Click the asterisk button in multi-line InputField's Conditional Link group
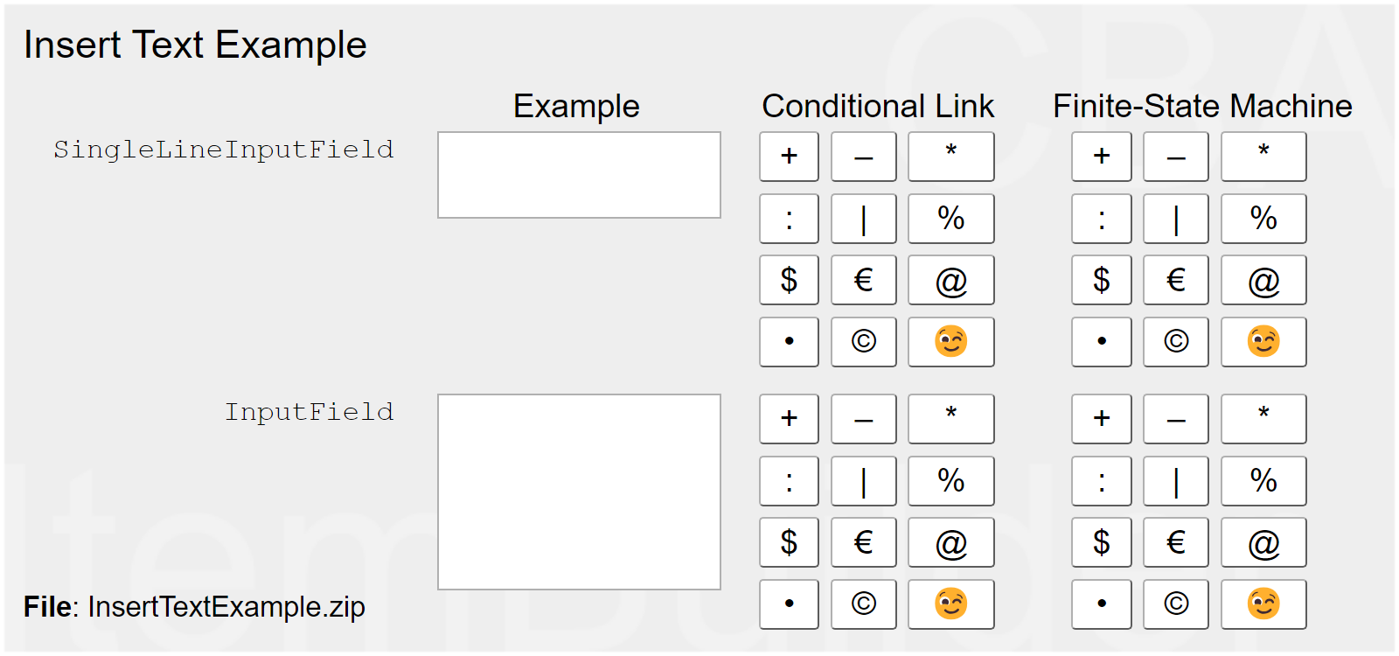The height and width of the screenshot is (656, 1399). tap(950, 419)
